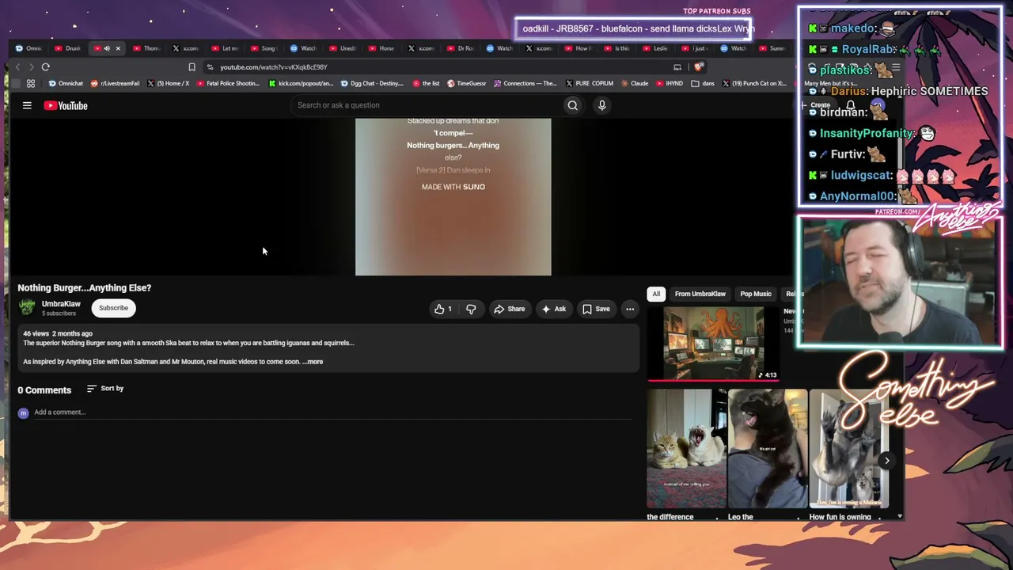Dislike the video with thumbs-down button
Screen dimensions: 1013x570
point(471,309)
